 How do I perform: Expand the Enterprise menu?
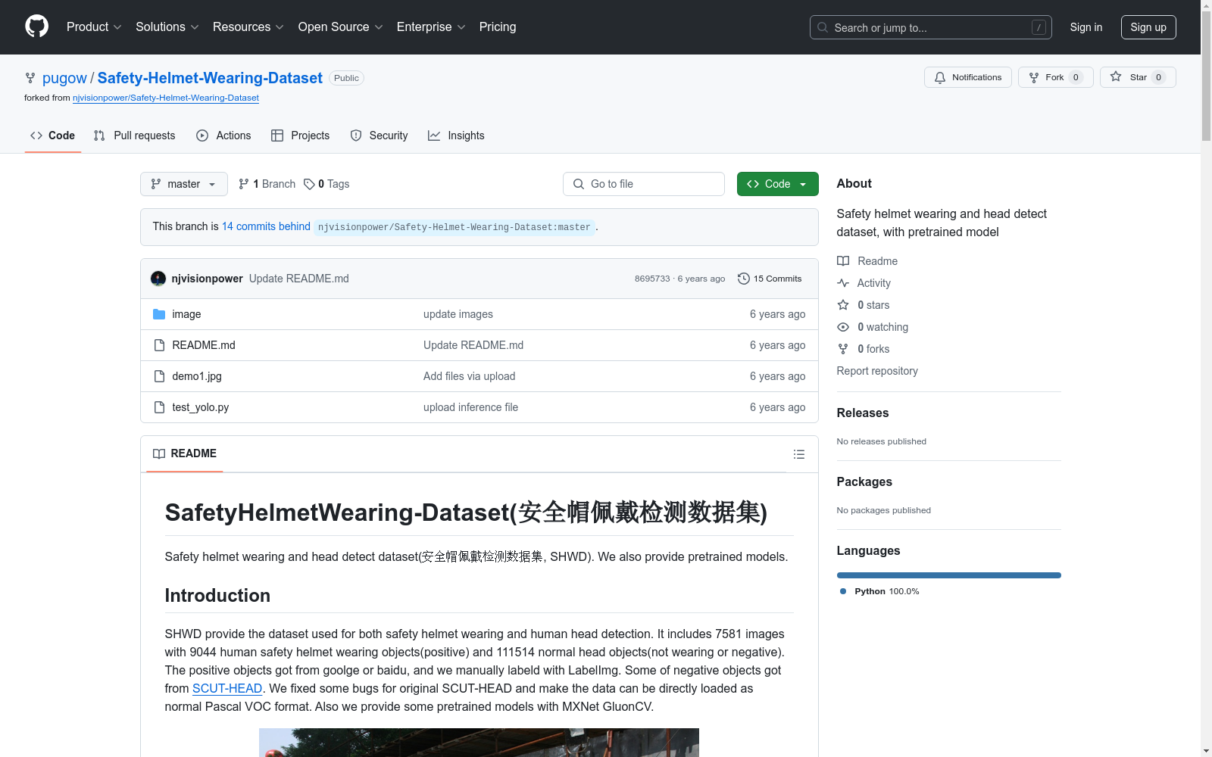click(x=431, y=26)
